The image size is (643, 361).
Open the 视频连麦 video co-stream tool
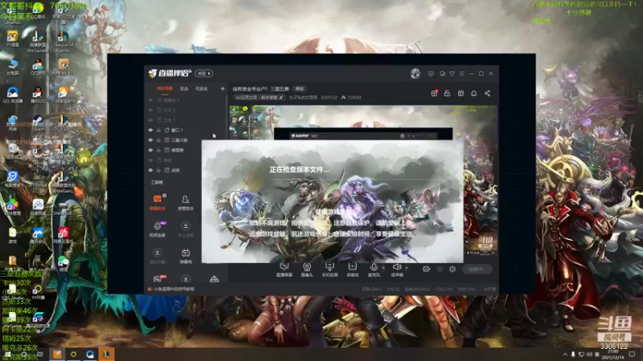[x=157, y=229]
